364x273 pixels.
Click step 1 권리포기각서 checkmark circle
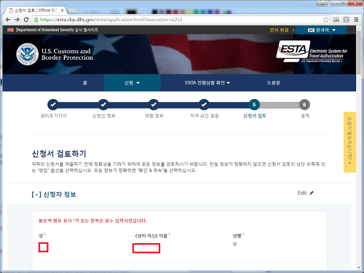point(53,105)
